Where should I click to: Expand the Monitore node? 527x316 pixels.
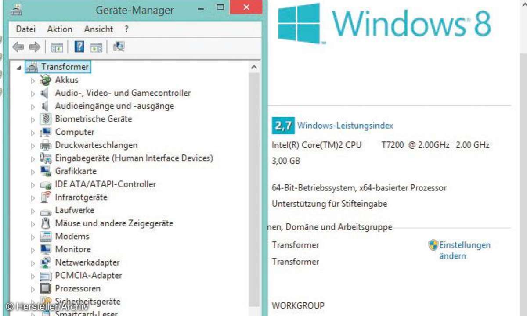(33, 250)
